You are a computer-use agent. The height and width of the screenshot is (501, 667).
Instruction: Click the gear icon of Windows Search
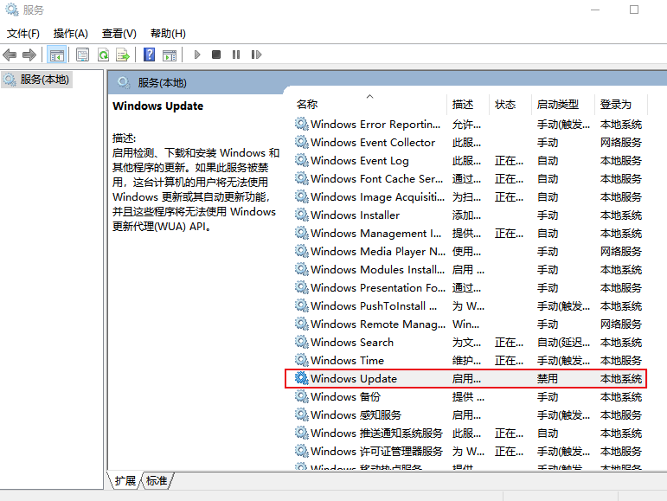[x=302, y=342]
